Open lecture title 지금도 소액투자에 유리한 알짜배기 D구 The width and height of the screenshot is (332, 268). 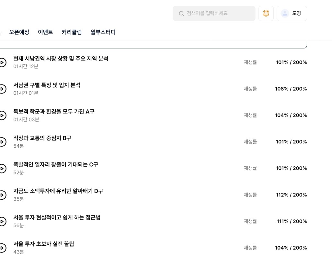point(58,191)
